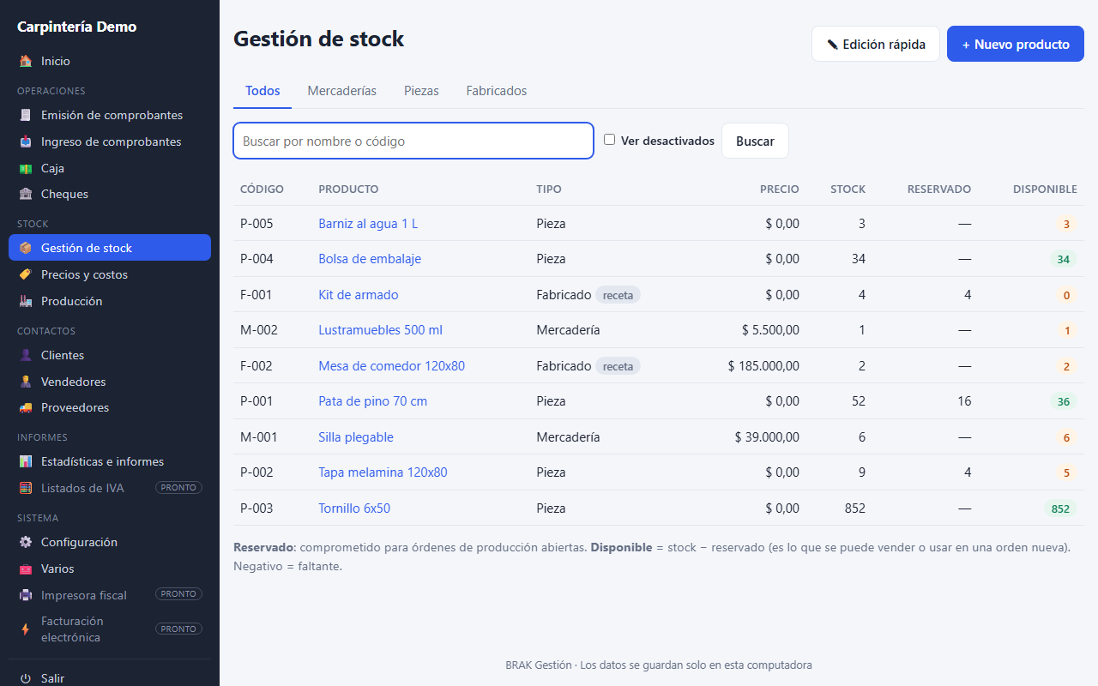1098x686 pixels.
Task: Click the printer icon for Impresora fiscal
Action: tap(26, 595)
